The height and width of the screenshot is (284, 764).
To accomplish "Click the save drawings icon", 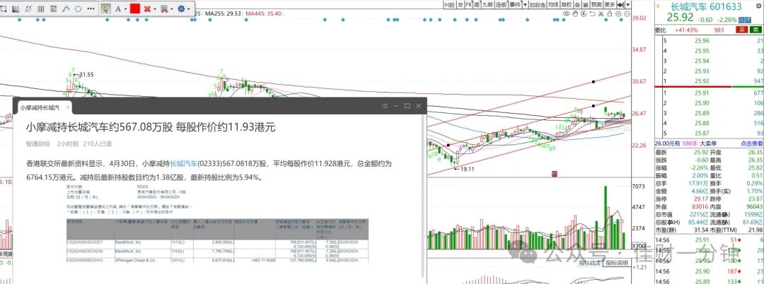I will (163, 8).
